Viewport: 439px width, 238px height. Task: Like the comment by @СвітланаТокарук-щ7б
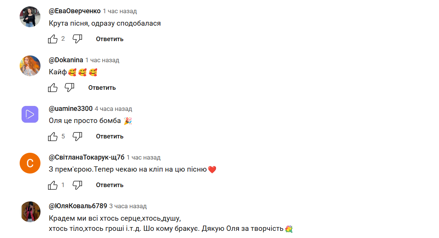53,185
